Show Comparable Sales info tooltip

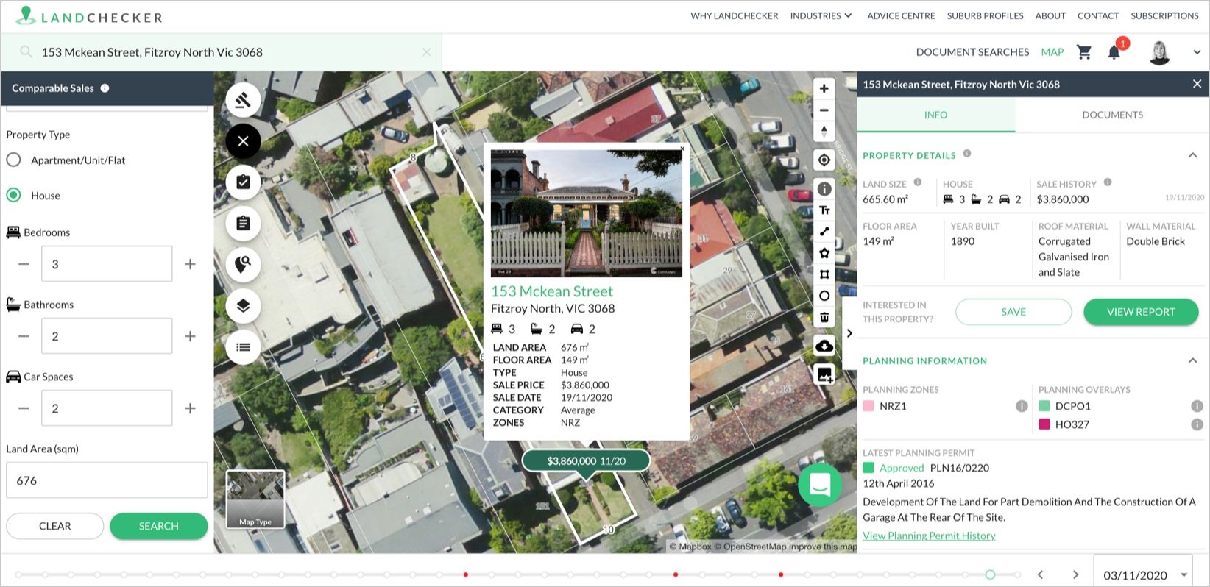105,88
